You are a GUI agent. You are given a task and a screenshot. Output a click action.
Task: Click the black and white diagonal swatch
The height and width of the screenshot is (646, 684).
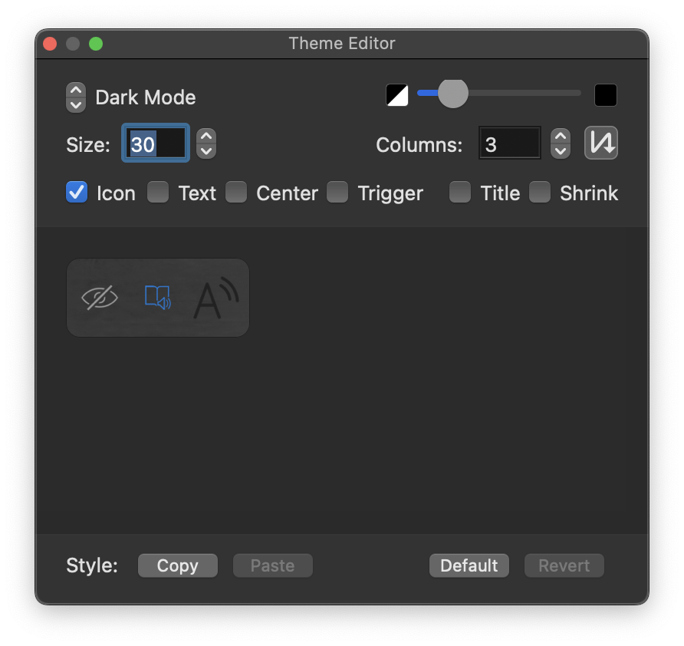[x=397, y=95]
